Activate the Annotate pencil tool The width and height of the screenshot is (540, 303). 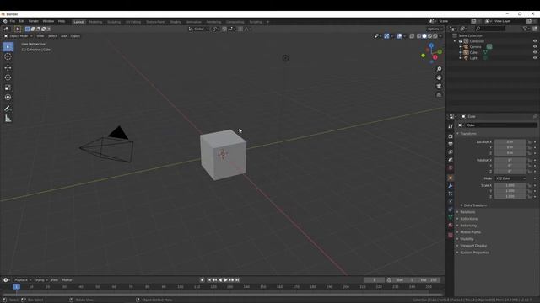pyautogui.click(x=8, y=109)
